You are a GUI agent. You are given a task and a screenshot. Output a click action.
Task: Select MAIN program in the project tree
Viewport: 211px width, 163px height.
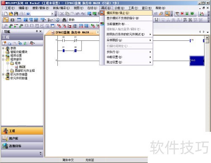(x=22, y=67)
